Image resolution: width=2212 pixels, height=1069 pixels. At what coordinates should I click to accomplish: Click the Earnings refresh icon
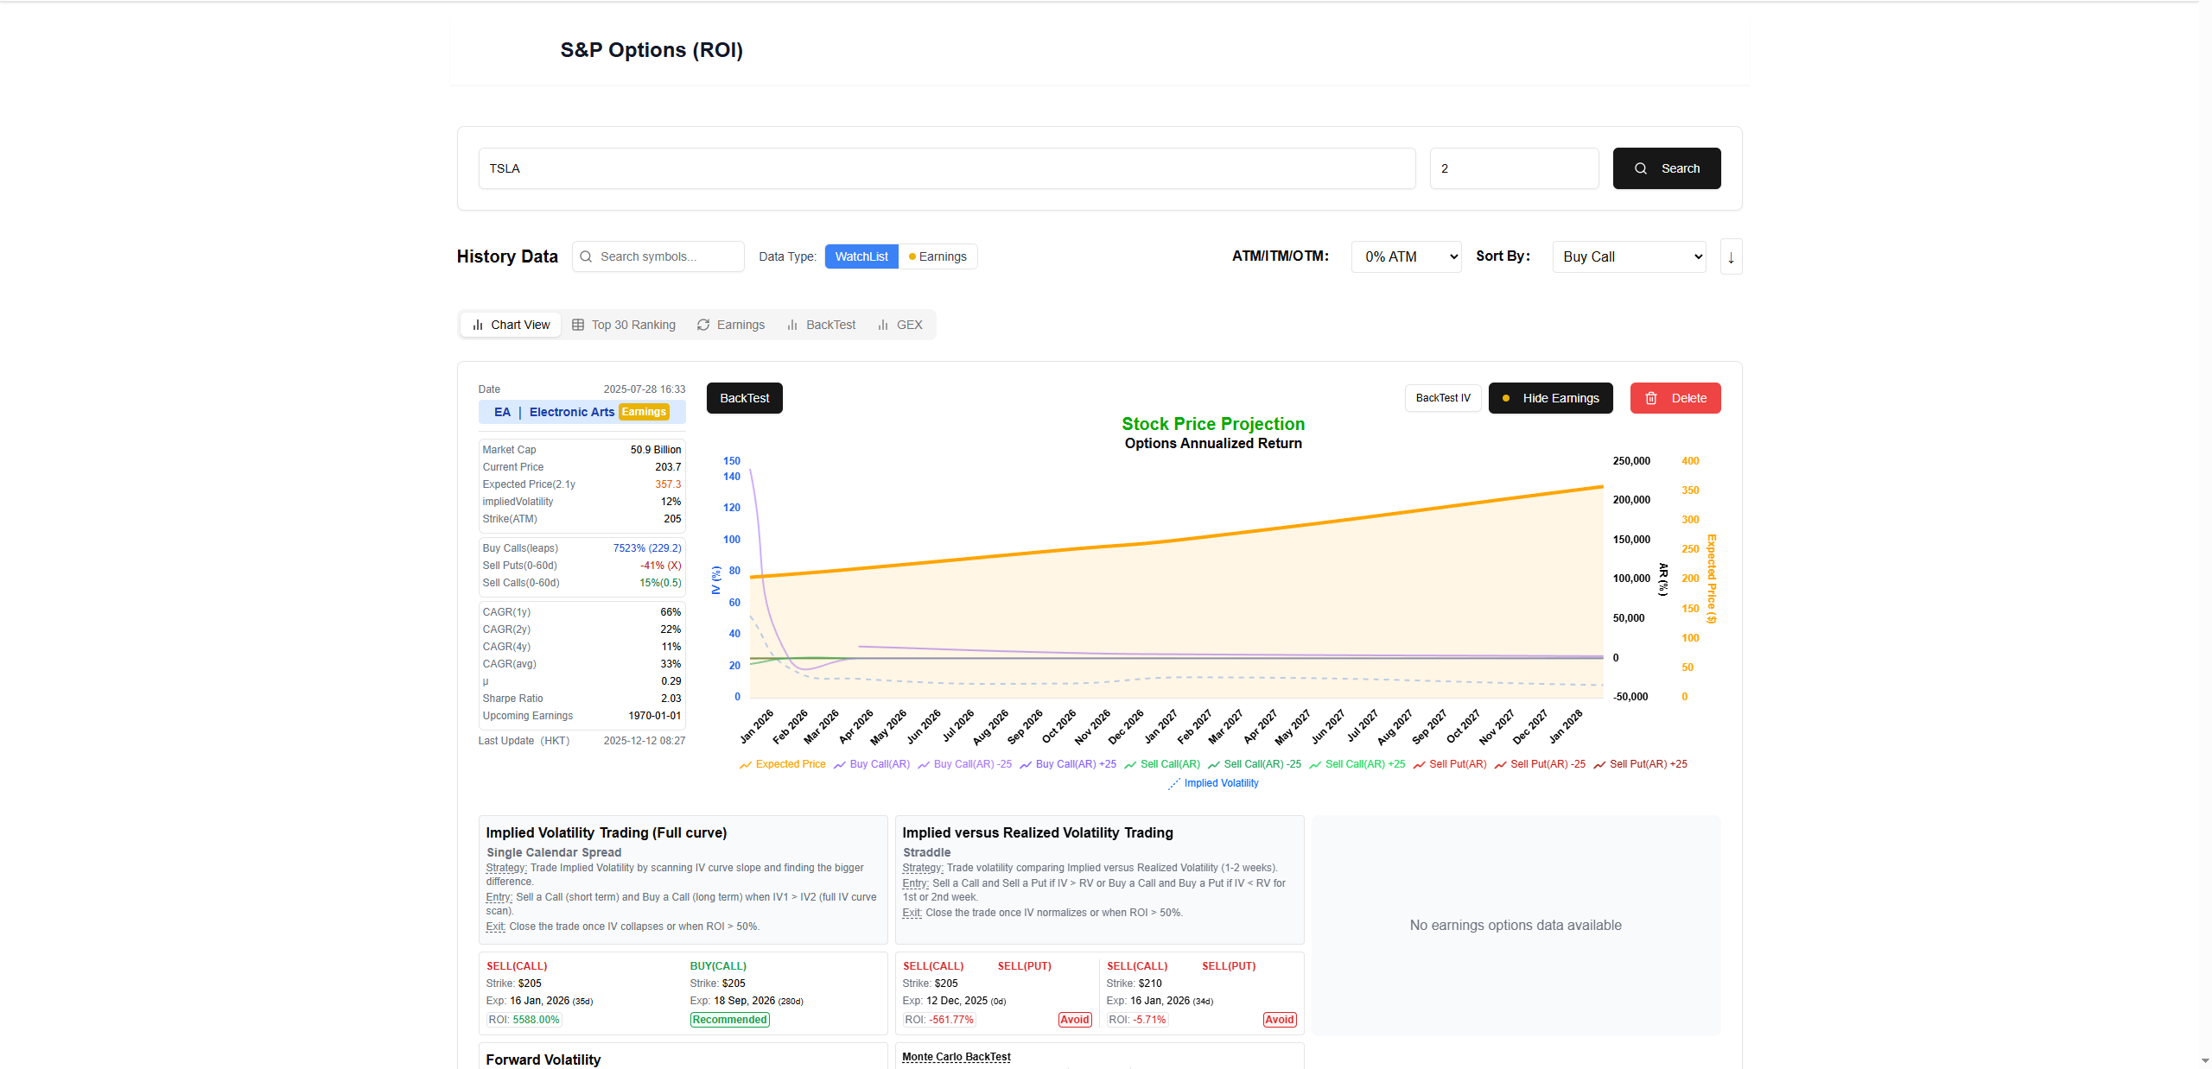703,324
